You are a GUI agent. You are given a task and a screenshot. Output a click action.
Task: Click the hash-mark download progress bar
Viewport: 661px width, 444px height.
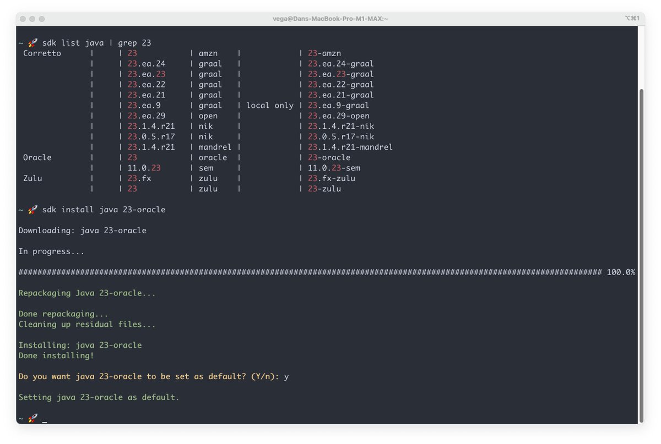pos(310,272)
